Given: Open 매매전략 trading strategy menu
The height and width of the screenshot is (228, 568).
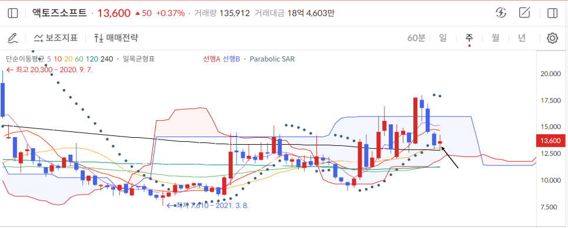Looking at the screenshot, I should pyautogui.click(x=116, y=38).
